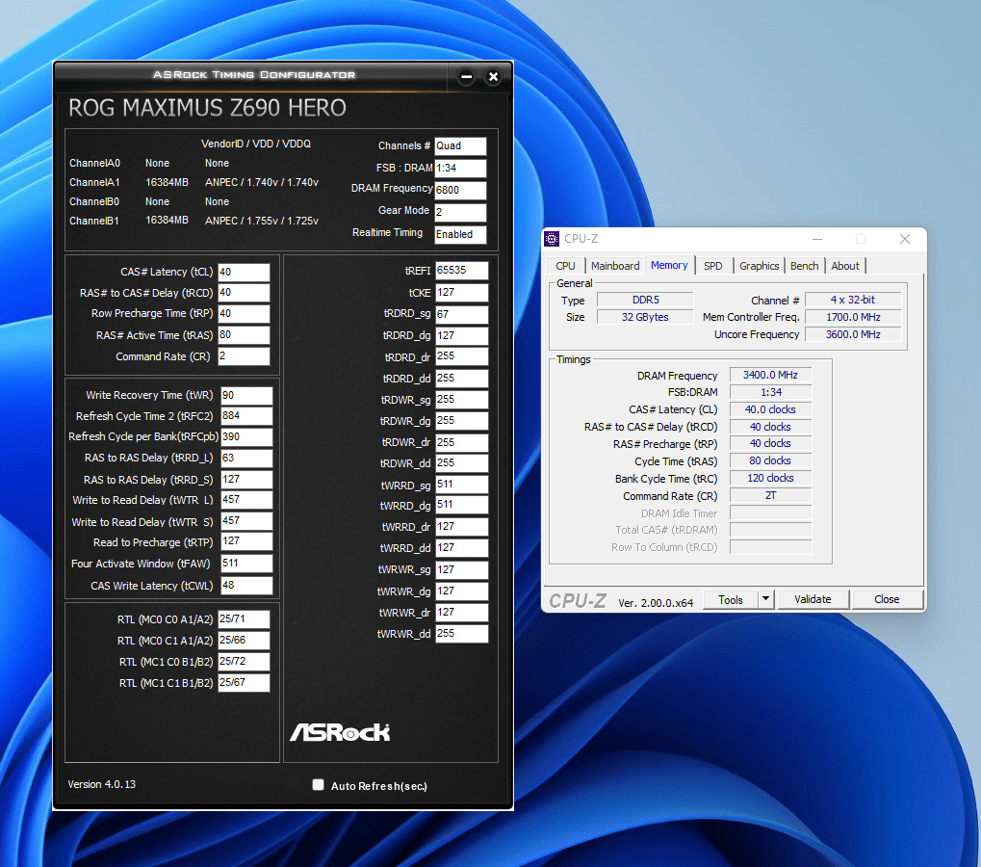Click the CAS# Latency (tCL) field
Viewport: 981px width, 867px height.
click(244, 272)
